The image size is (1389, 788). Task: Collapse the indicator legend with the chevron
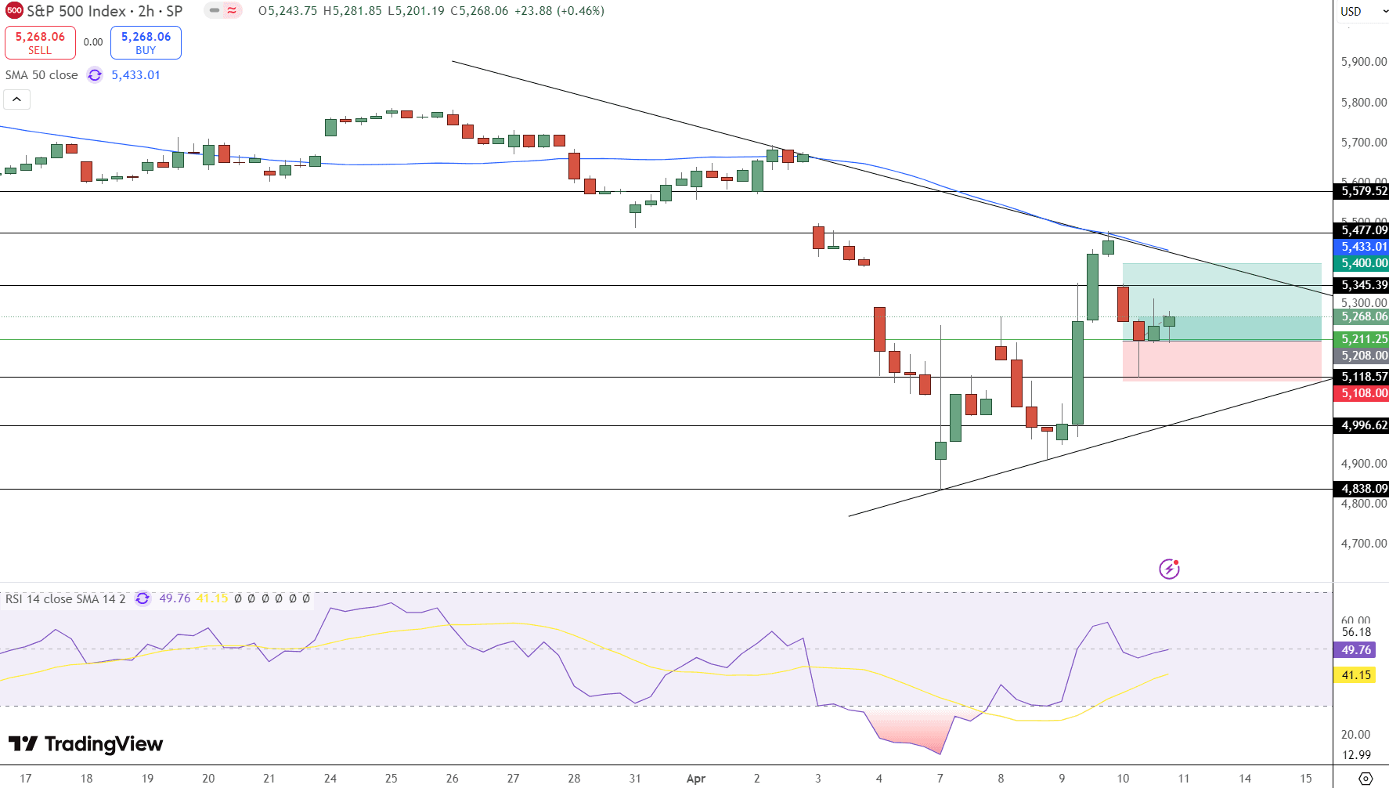pos(17,99)
